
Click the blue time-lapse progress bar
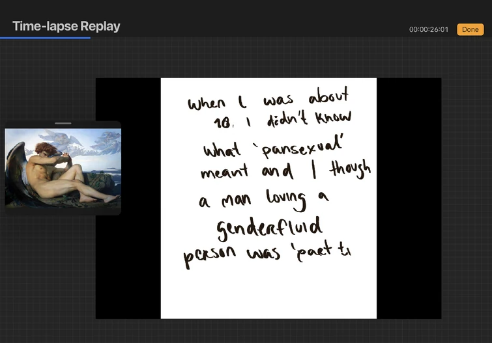45,38
